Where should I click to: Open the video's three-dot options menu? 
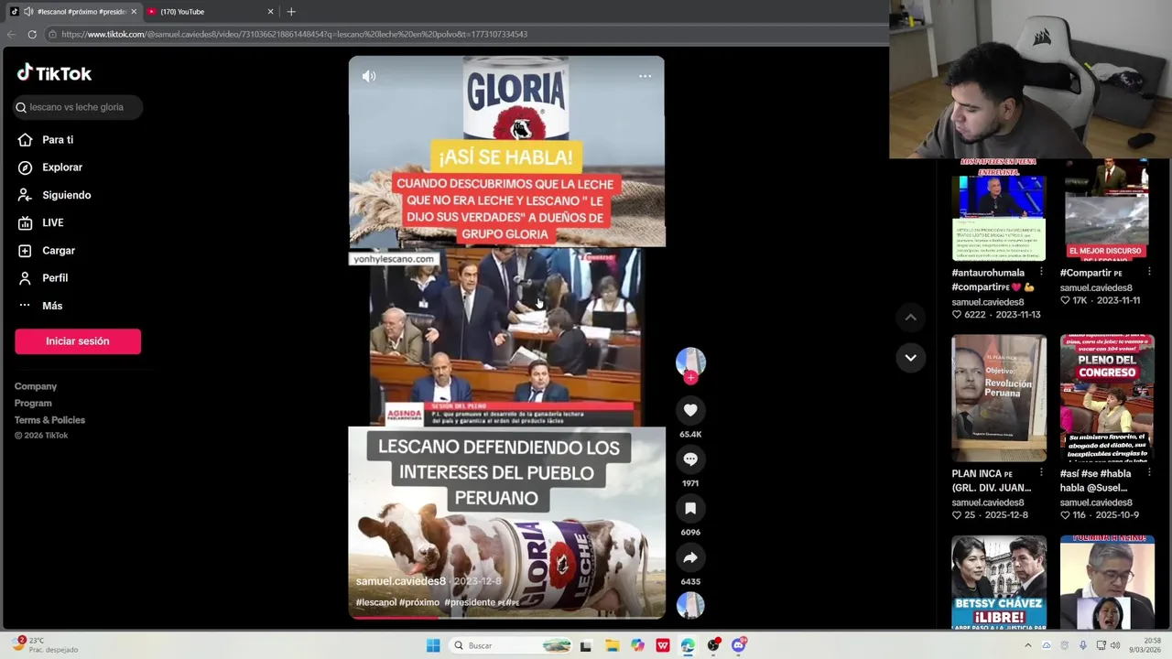[x=645, y=77]
